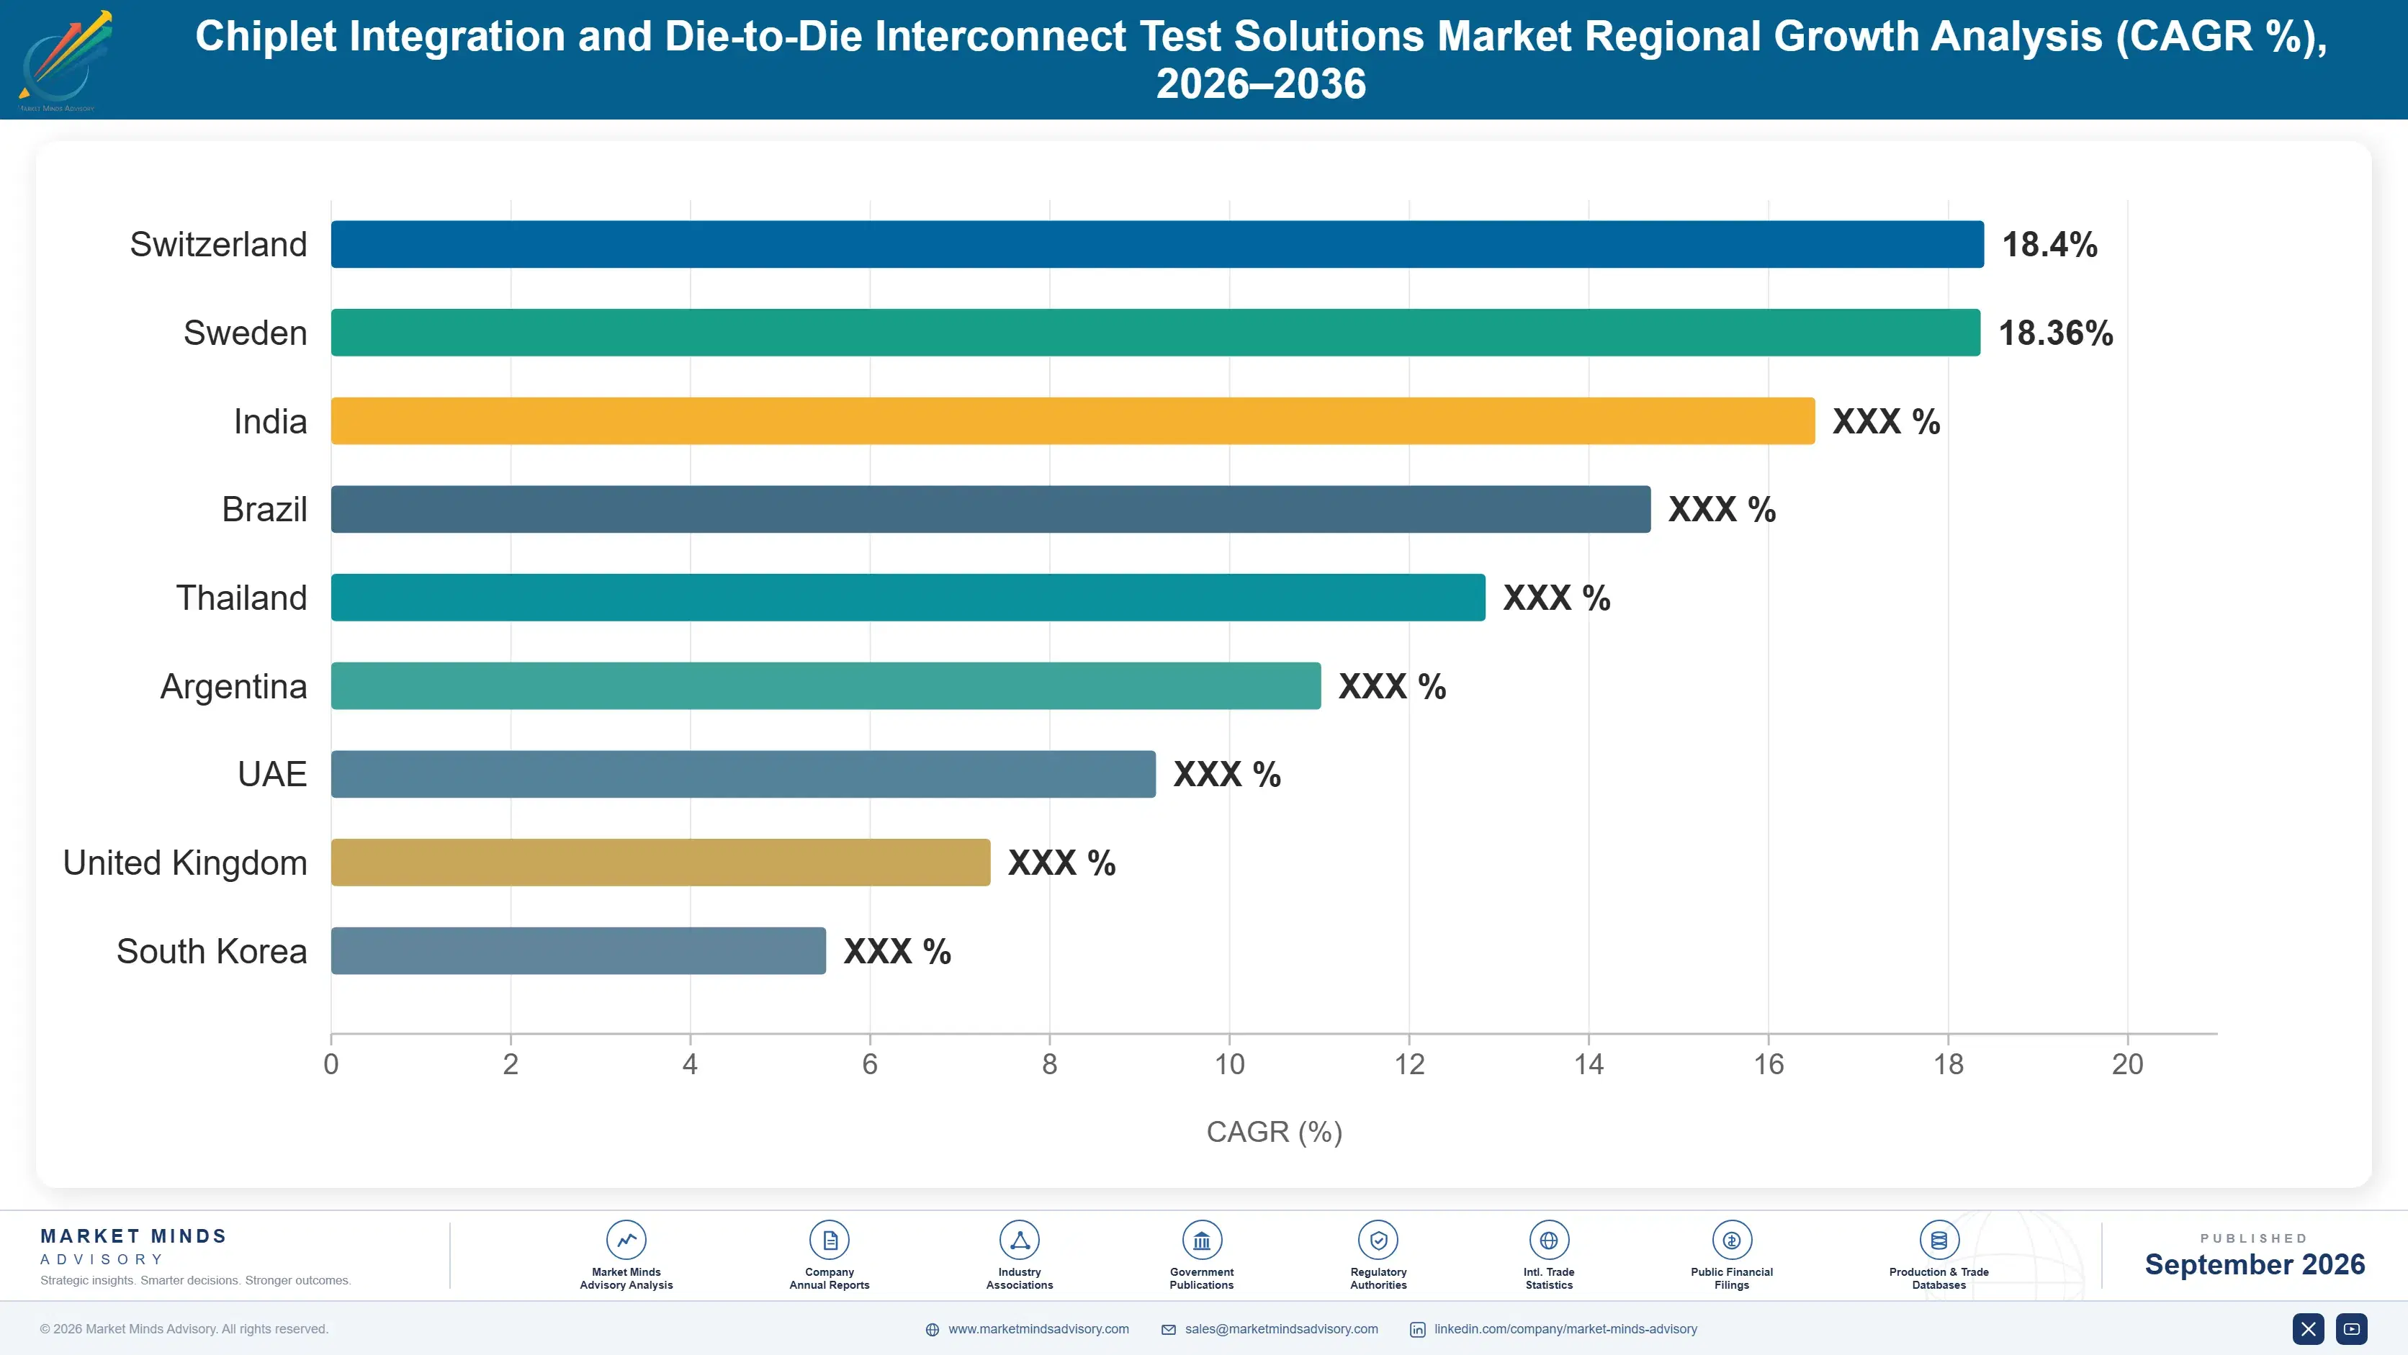The image size is (2408, 1355).
Task: Select the Sweden green bar
Action: tap(1155, 333)
